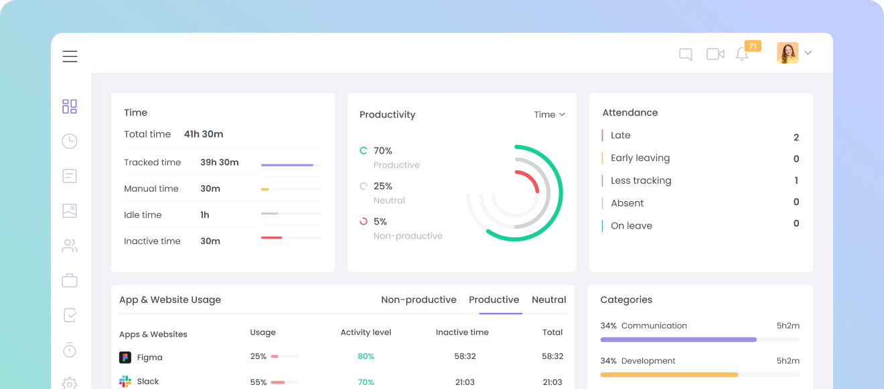Screen dimensions: 884x389
Task: Click the Development category label
Action: [x=648, y=361]
